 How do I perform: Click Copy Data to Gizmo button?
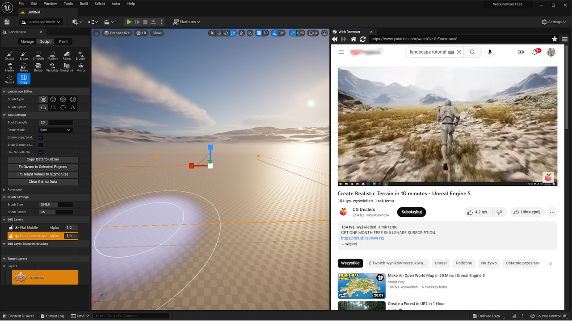point(43,159)
